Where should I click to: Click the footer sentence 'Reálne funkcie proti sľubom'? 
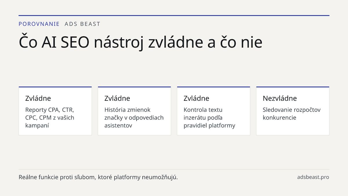pos(98,177)
